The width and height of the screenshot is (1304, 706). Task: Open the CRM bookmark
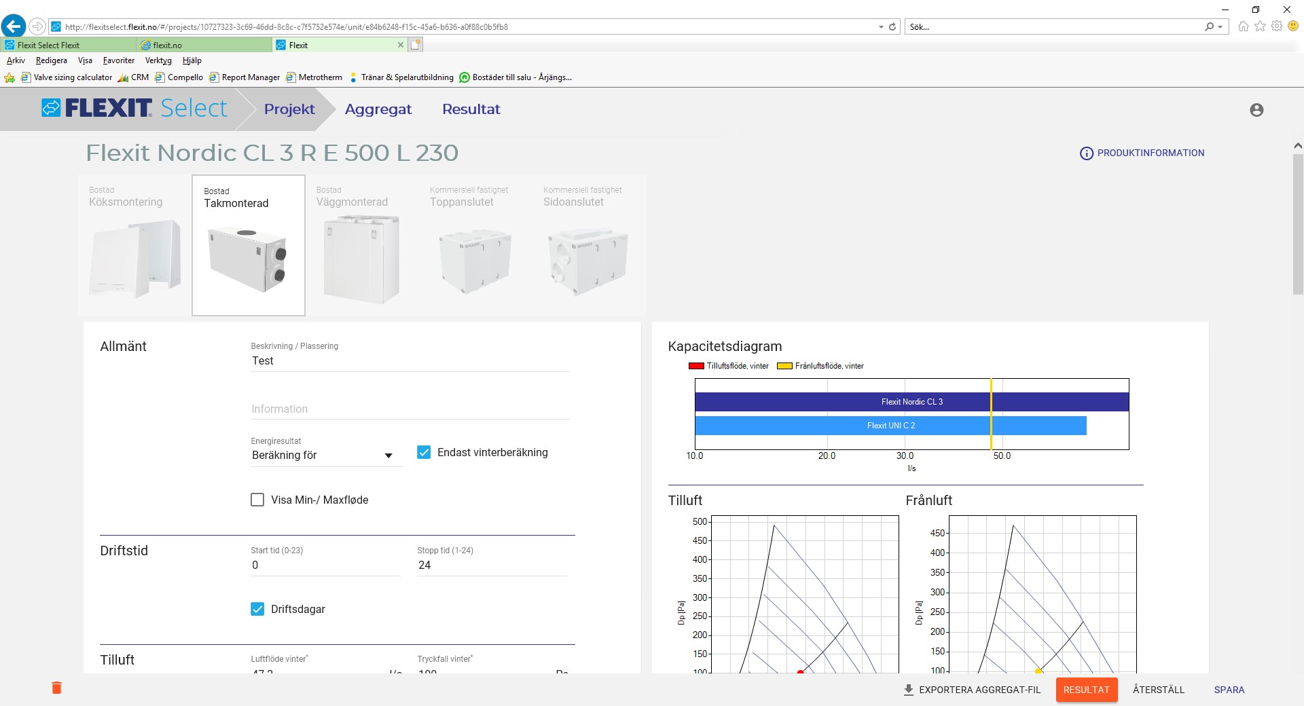point(133,77)
